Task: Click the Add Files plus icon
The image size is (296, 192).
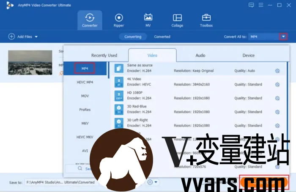Action: pyautogui.click(x=11, y=37)
